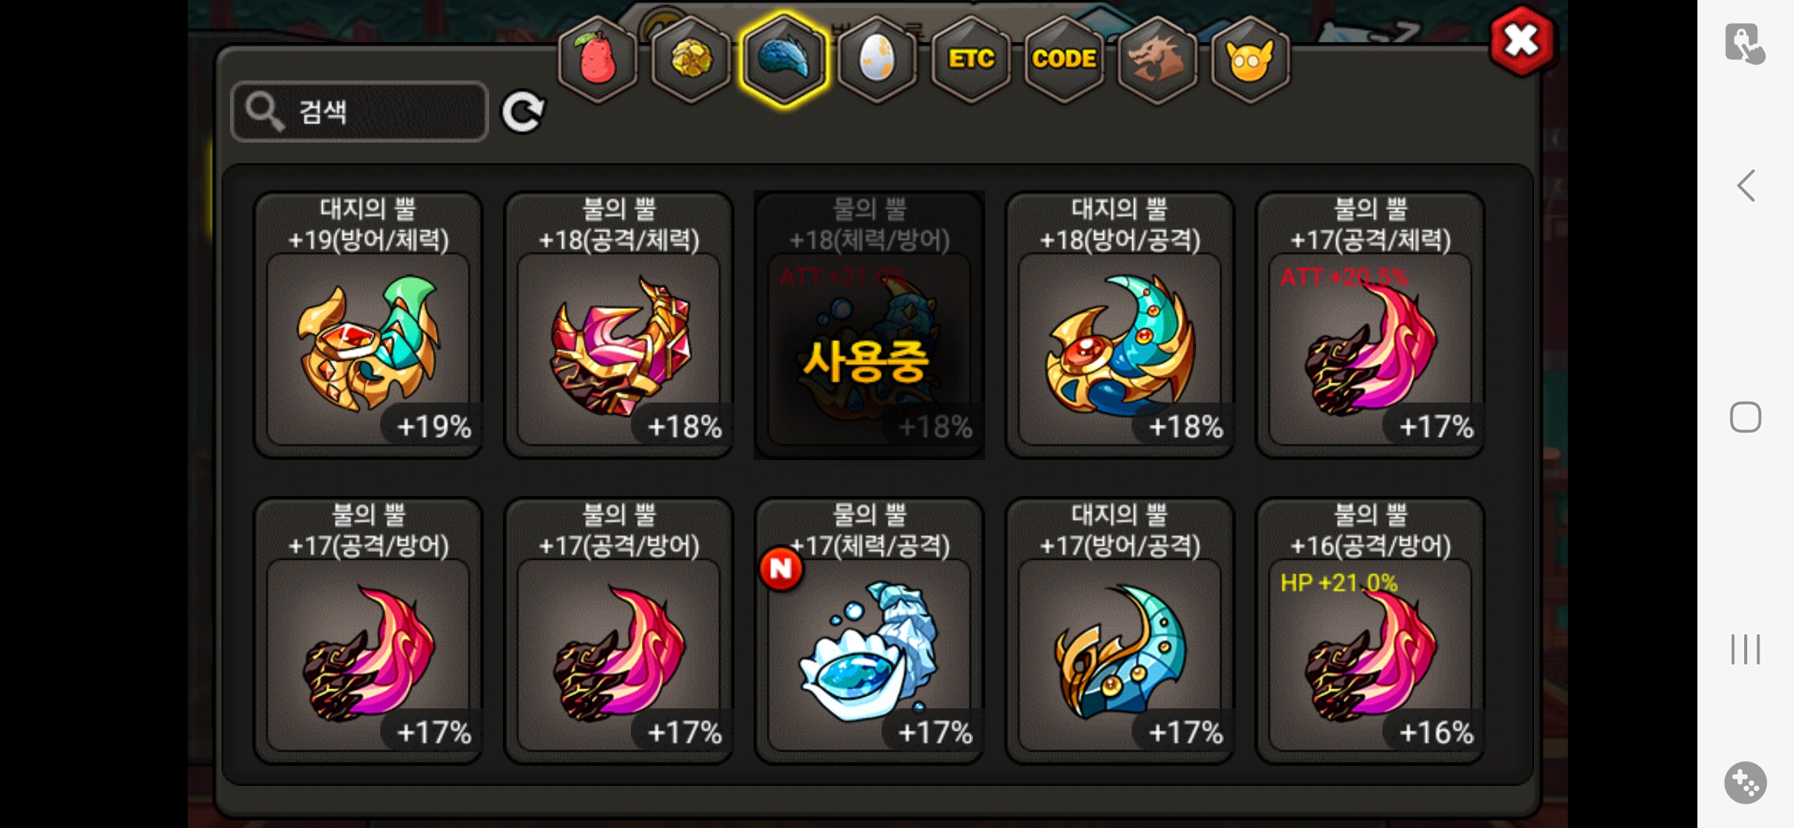Close the inventory with red X

coord(1523,41)
